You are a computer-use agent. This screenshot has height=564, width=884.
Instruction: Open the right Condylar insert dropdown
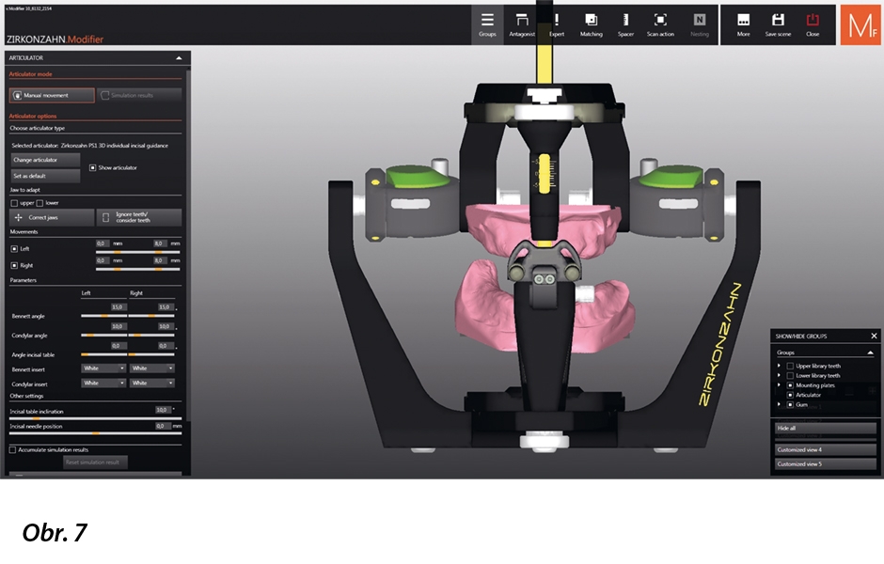click(x=152, y=383)
